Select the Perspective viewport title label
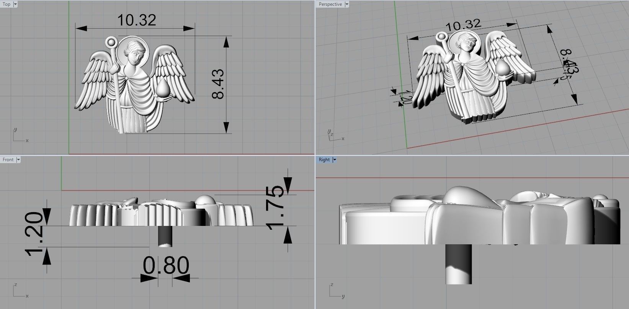This screenshot has height=309, width=629. click(x=330, y=4)
